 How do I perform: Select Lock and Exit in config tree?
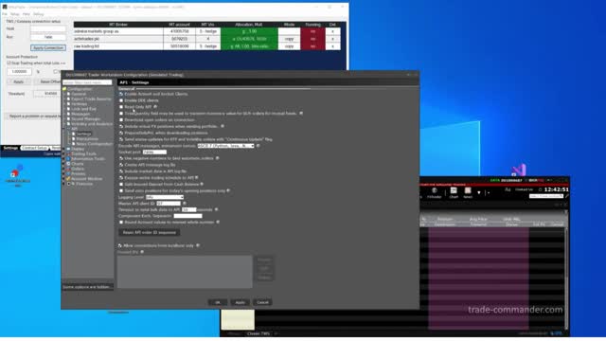(83, 109)
